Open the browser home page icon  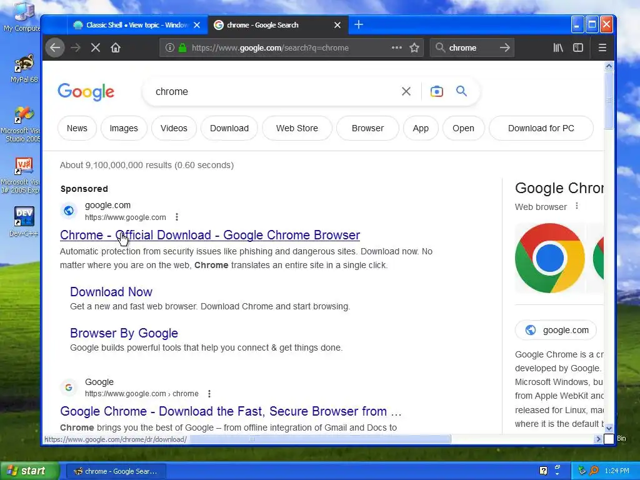[x=116, y=47]
